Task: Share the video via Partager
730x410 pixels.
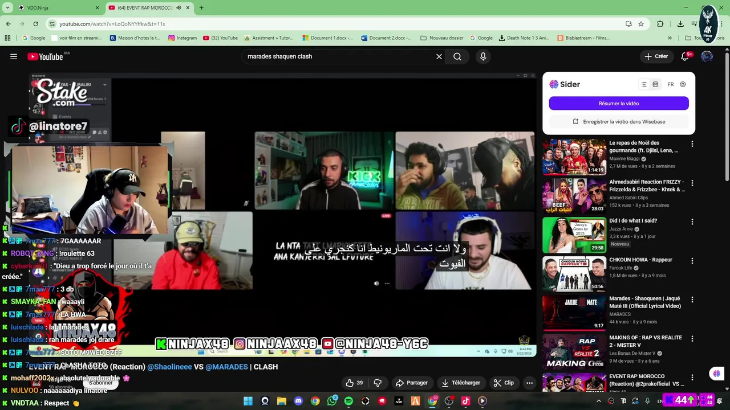Action: [412, 383]
